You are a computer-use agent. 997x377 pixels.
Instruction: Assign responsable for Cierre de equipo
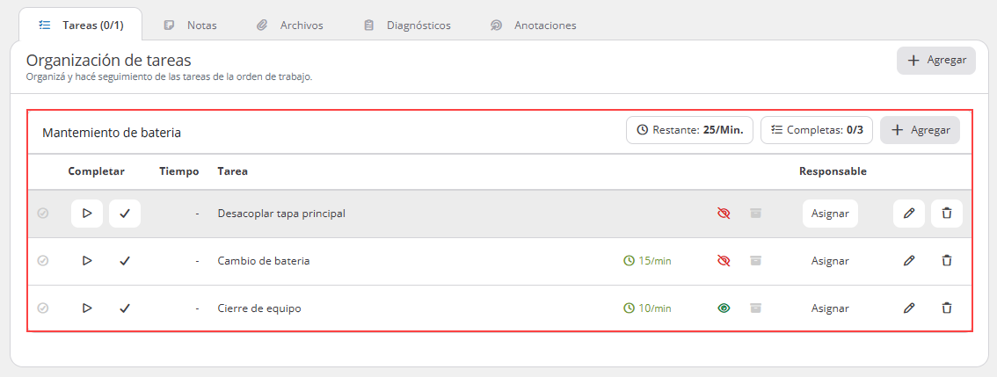(830, 308)
